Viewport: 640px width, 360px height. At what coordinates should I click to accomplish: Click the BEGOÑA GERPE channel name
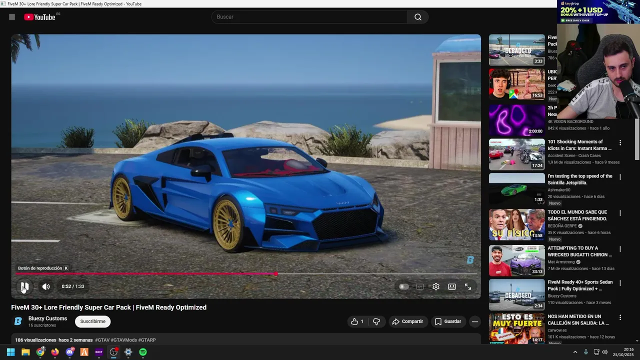tap(562, 226)
